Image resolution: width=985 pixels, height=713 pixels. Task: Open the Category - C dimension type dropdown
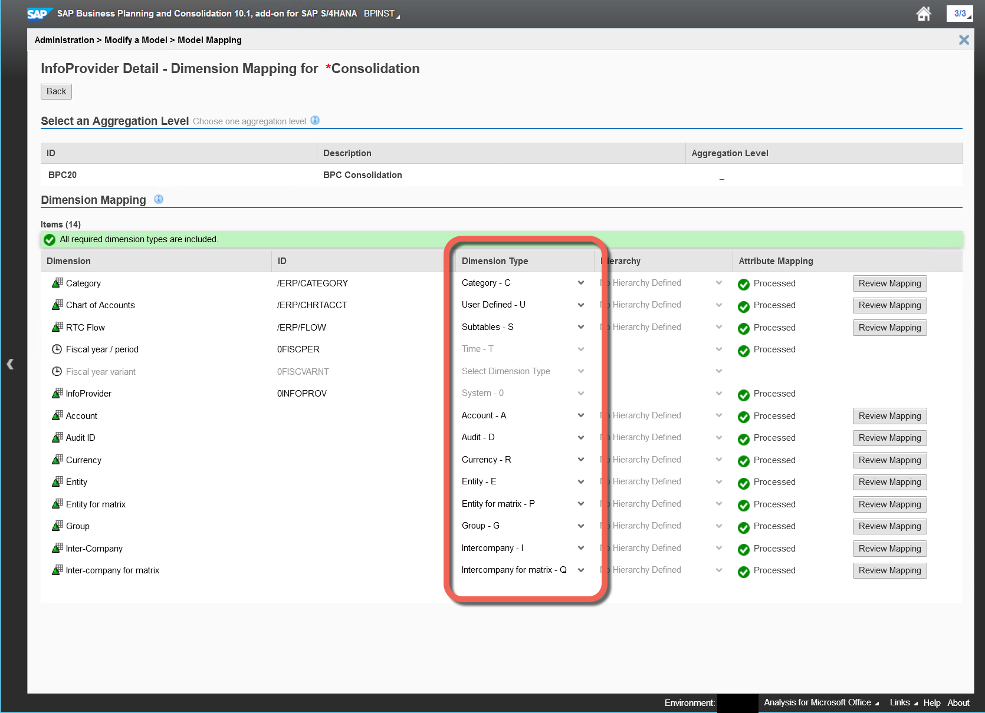pos(581,283)
